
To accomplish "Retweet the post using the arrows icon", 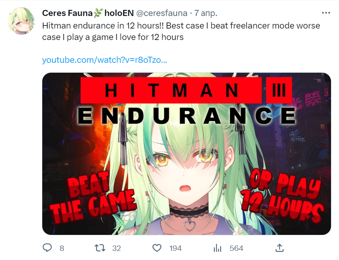I will [100, 248].
